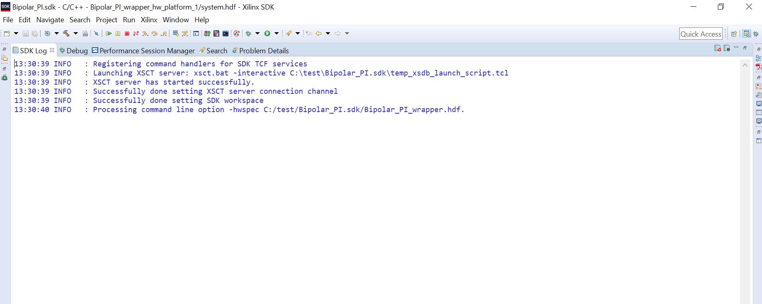The image size is (762, 304).
Task: Click the red PDF document sidebar icon
Action: (758, 67)
